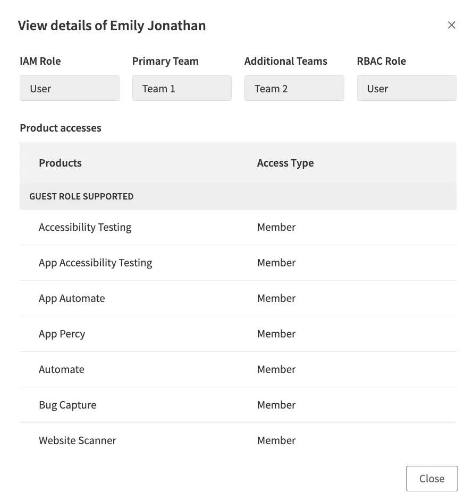Viewport: 474px width, 503px height.
Task: Select Team 2 under Additional Teams
Action: tap(294, 88)
